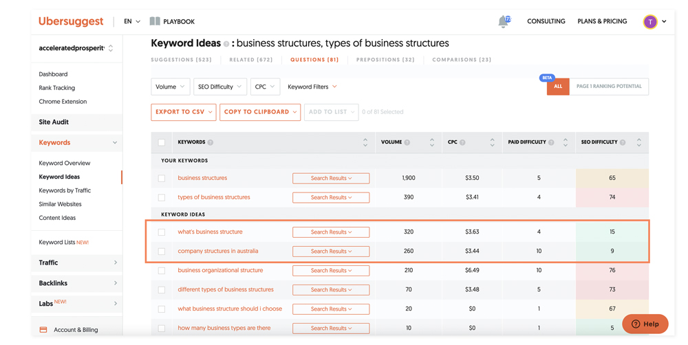Image resolution: width=688 pixels, height=345 pixels.
Task: Click the Playbook book icon
Action: coord(155,21)
